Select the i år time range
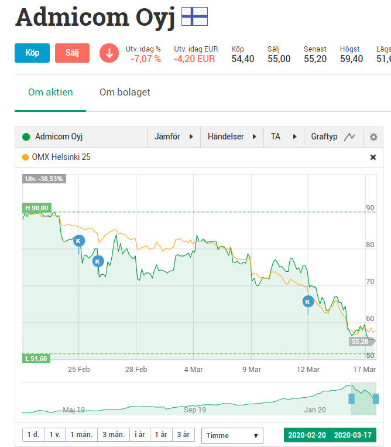This screenshot has width=391, height=447. coord(140,435)
